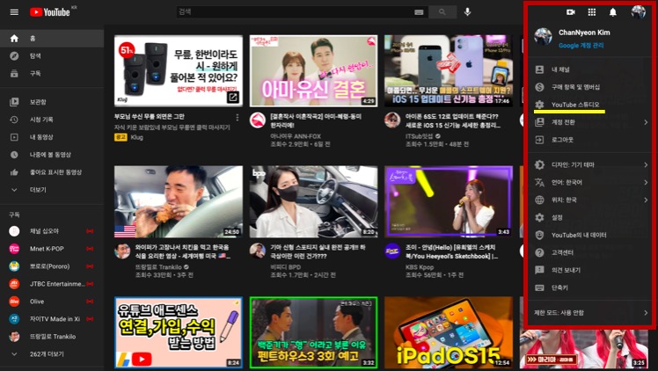Image resolution: width=658 pixels, height=371 pixels.
Task: Open the Klug knee massager ad thumbnail
Action: [x=179, y=71]
